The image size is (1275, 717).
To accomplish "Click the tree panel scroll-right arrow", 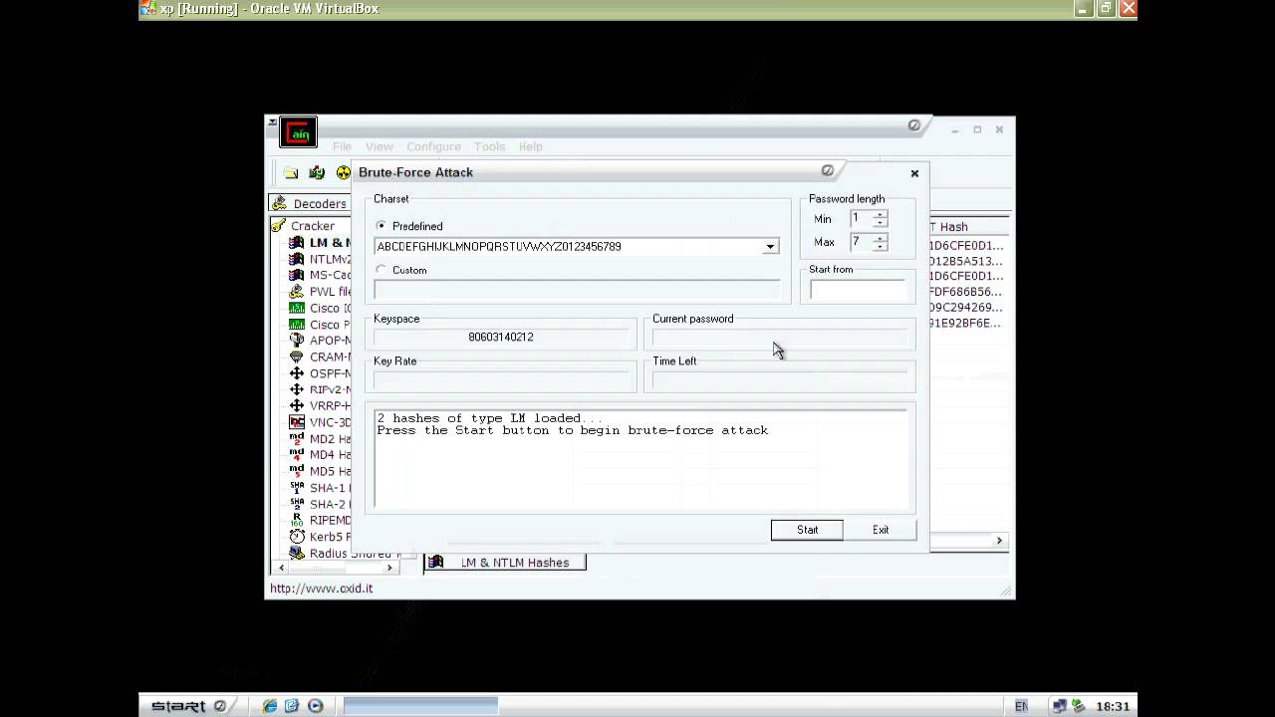I will tap(390, 568).
